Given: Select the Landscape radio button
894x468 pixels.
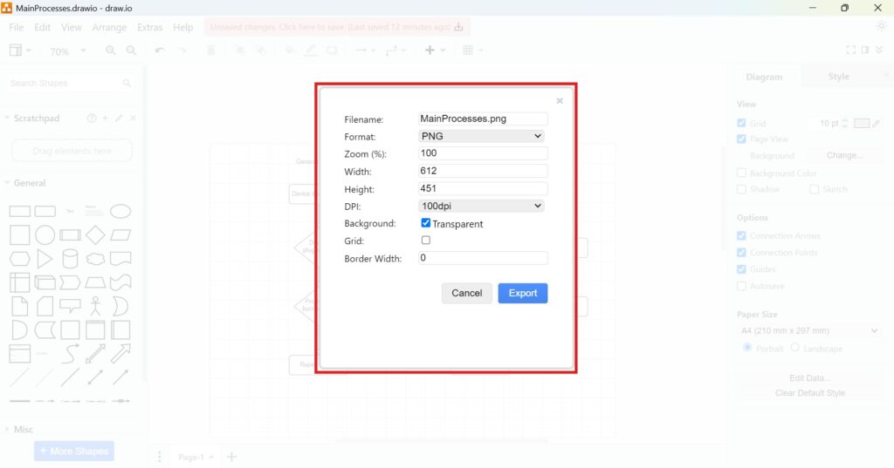Looking at the screenshot, I should [x=794, y=348].
